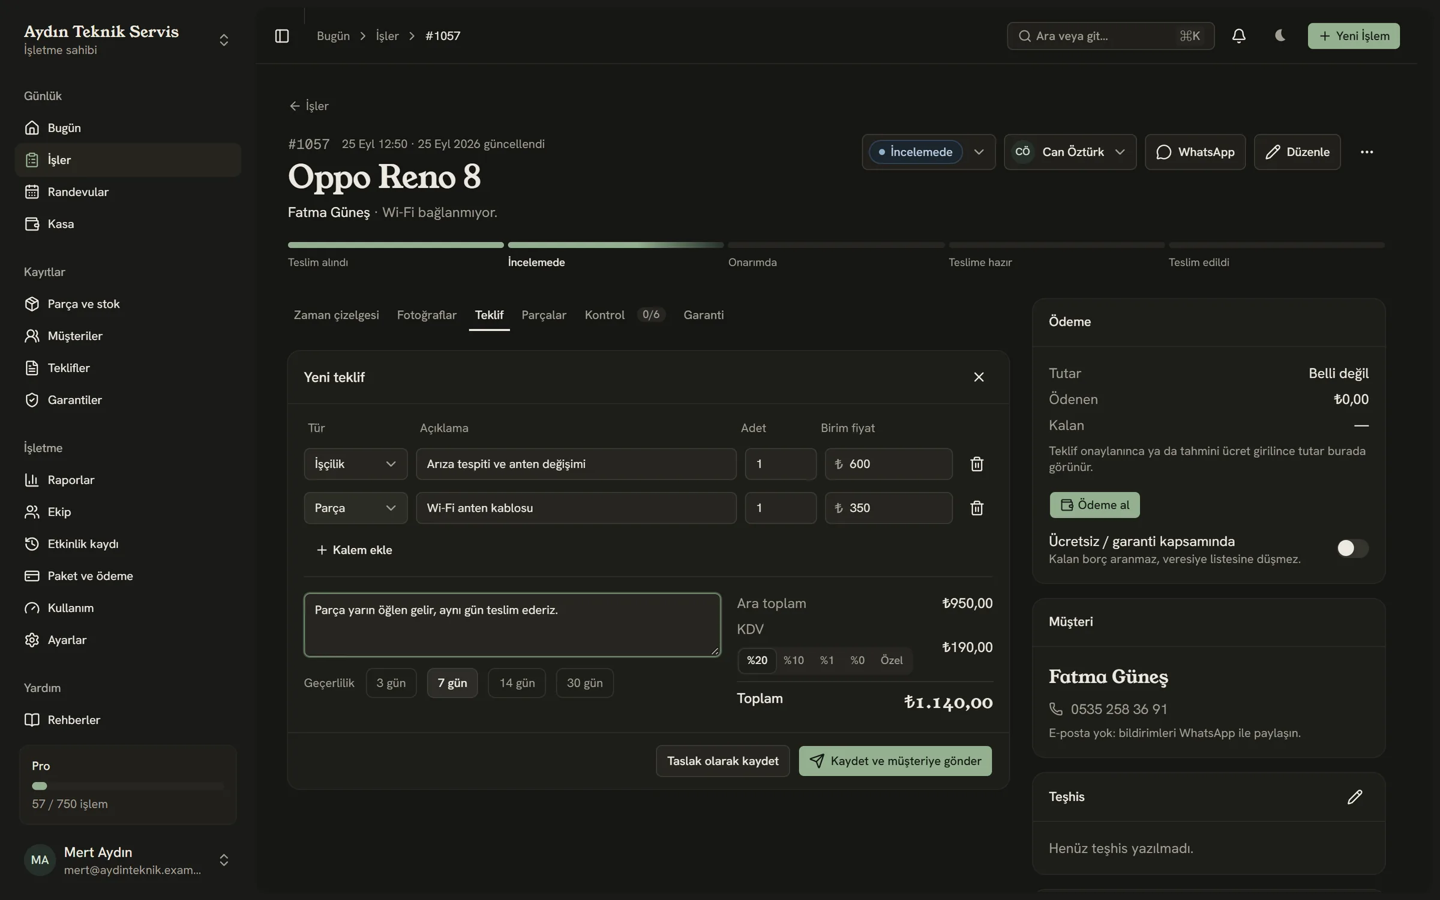Delete the İşçilik line item
Viewport: 1440px width, 900px height.
[x=977, y=464]
